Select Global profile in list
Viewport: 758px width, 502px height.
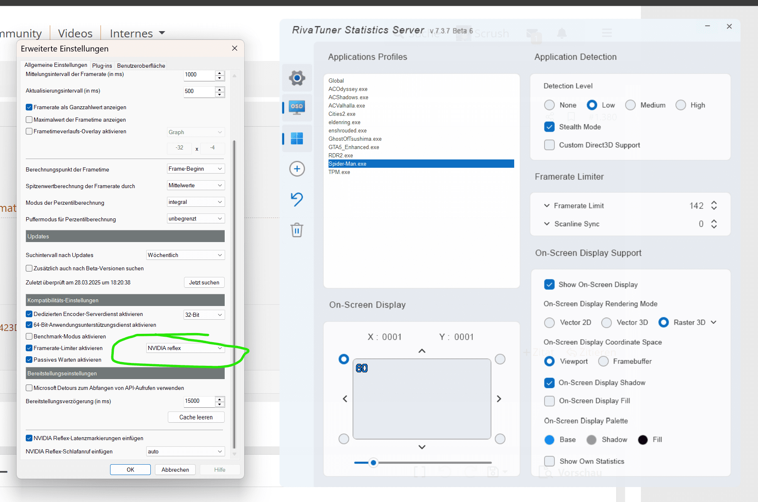(421, 81)
